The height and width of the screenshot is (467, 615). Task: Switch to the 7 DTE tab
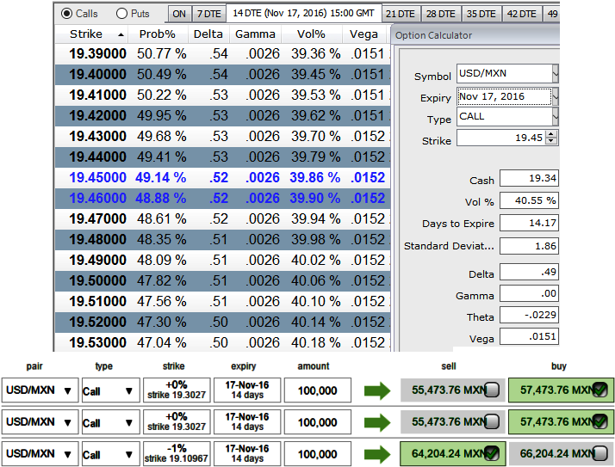(208, 14)
